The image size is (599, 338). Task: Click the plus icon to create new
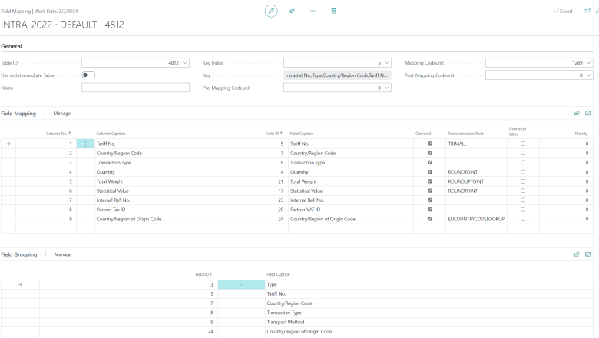tap(312, 11)
